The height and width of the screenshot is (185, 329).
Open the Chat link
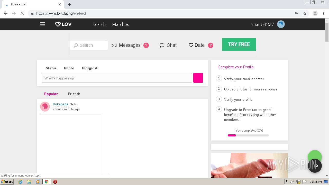point(171,45)
